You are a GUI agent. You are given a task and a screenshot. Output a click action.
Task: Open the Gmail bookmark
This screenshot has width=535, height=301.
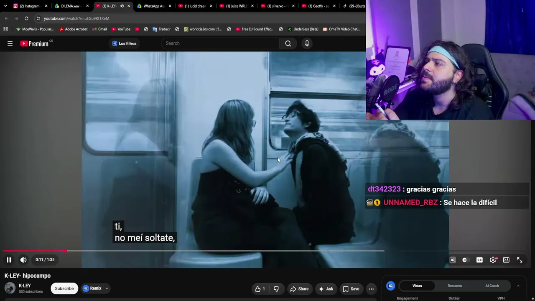point(99,29)
